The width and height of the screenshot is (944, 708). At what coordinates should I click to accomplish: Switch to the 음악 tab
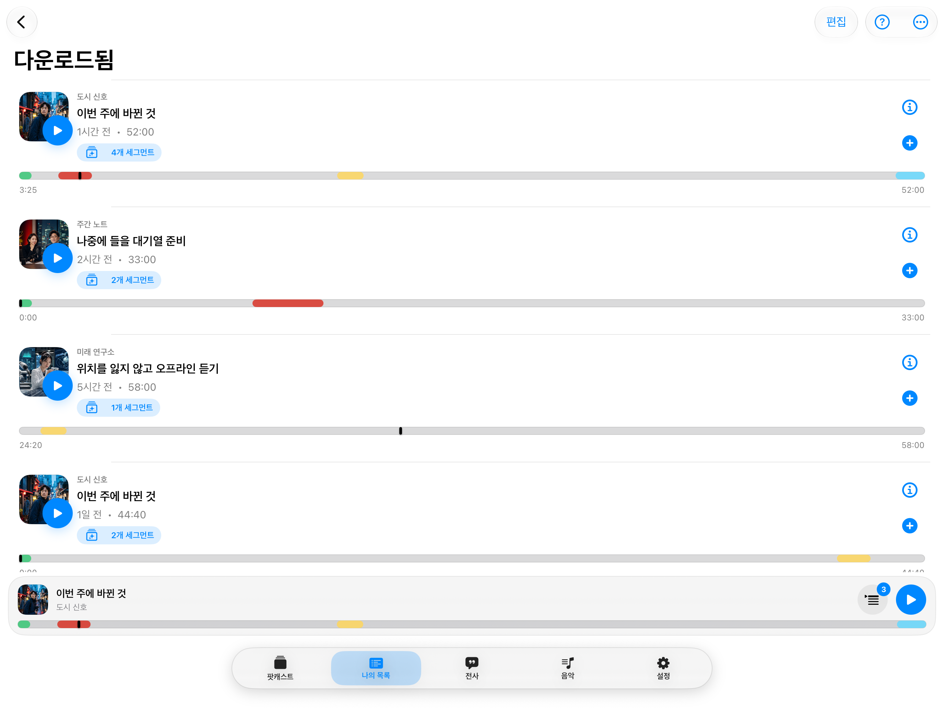(567, 668)
